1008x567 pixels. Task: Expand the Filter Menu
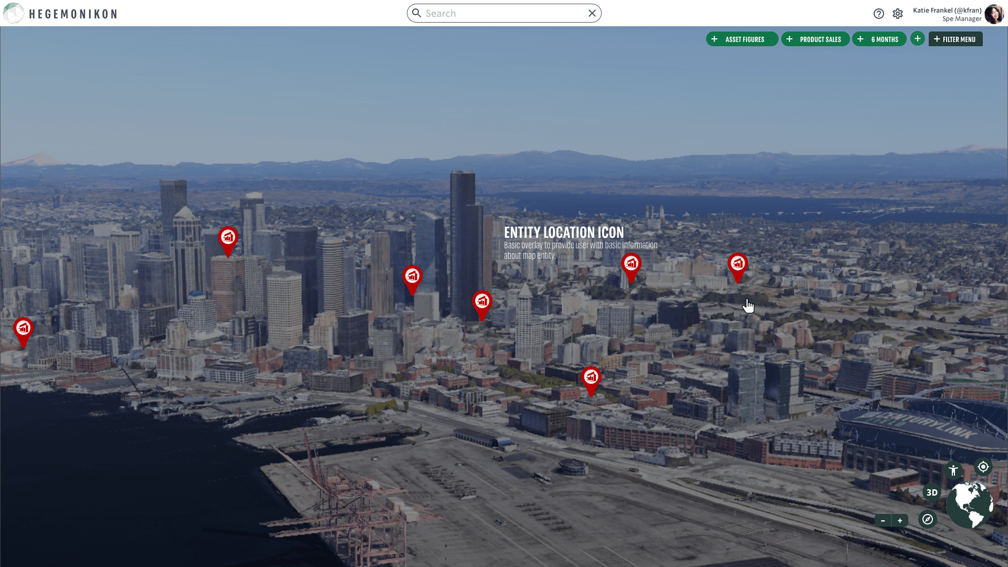tap(955, 39)
